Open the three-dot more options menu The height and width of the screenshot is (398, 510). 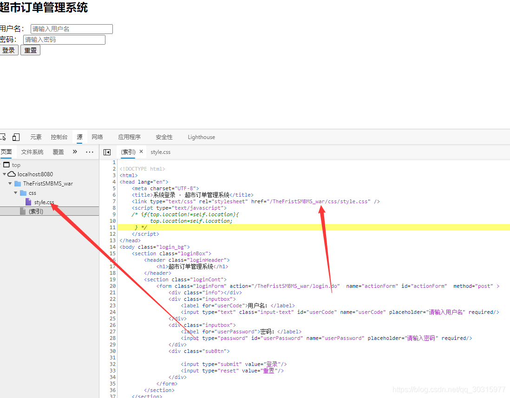tap(90, 152)
